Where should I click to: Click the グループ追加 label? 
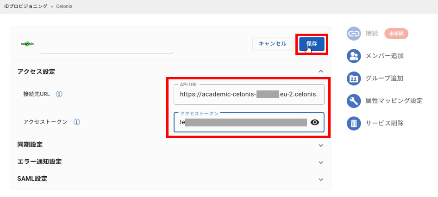384,78
